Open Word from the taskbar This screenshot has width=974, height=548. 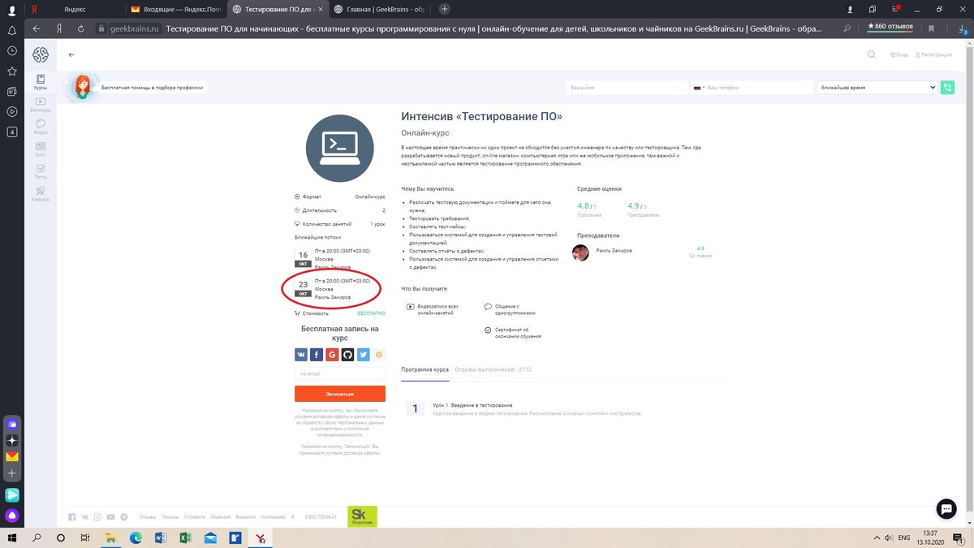pos(160,537)
